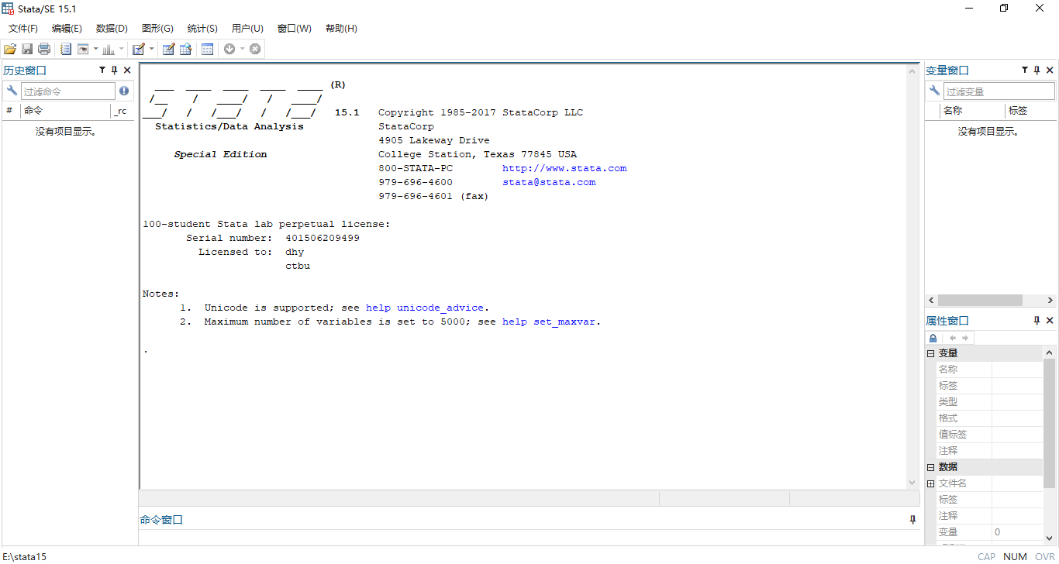Screen dimensions: 1059x564
Task: Open the 图形(G) menu
Action: pos(157,29)
